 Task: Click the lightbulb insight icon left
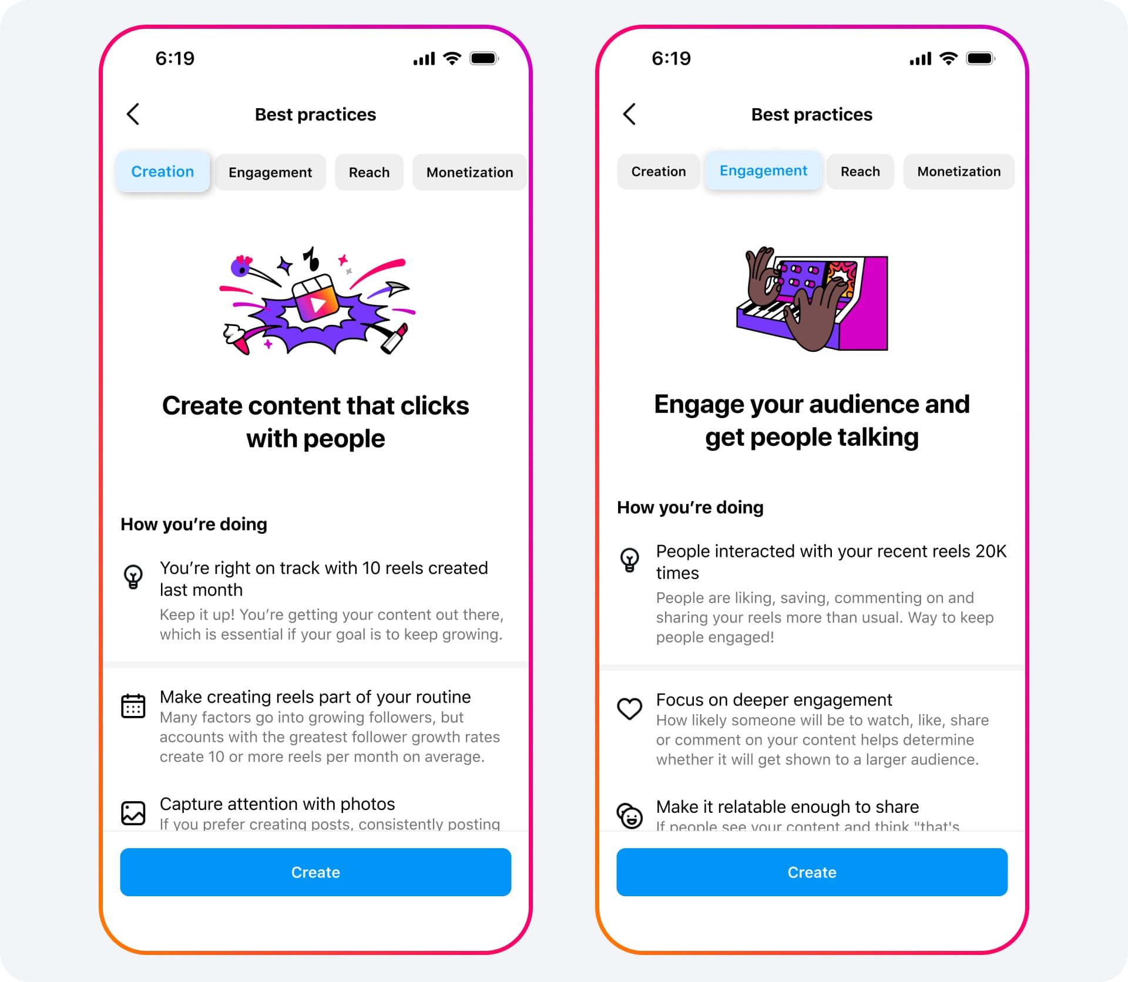pyautogui.click(x=136, y=576)
